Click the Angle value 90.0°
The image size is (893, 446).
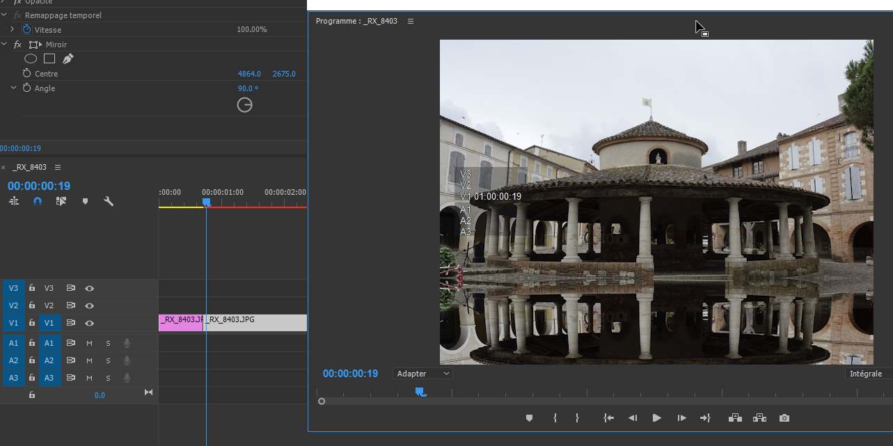[x=248, y=88]
